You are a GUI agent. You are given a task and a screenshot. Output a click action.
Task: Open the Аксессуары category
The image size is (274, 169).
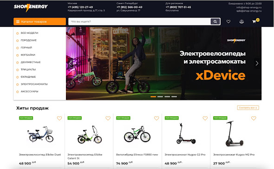point(29,92)
